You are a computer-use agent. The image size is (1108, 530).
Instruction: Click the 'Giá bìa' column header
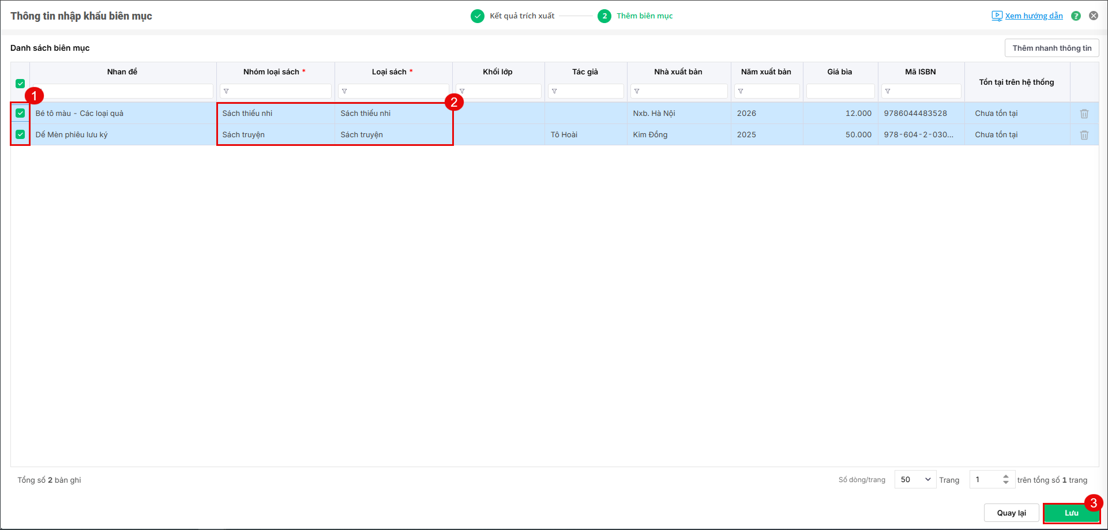tap(840, 72)
